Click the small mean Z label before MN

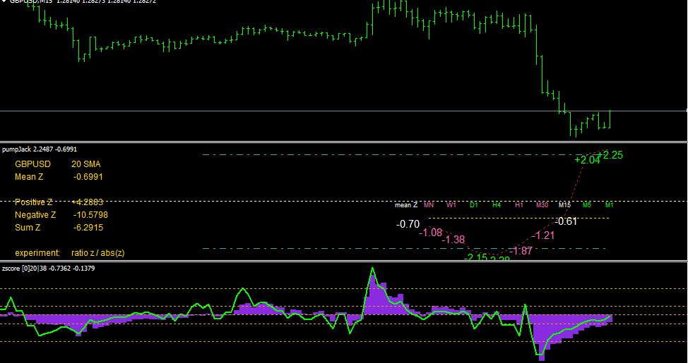click(406, 205)
